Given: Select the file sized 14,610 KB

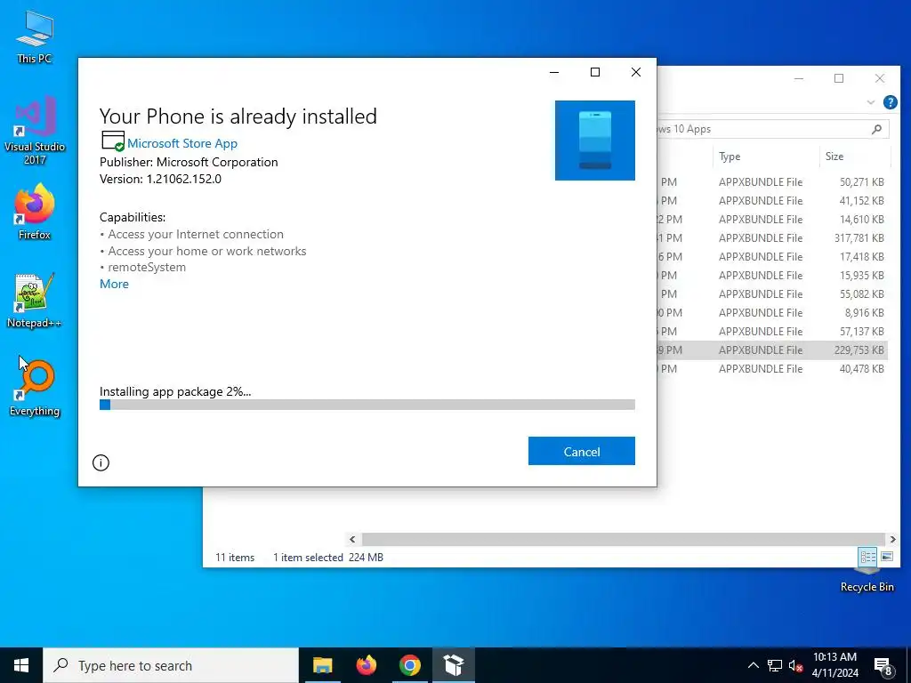Looking at the screenshot, I should pyautogui.click(x=773, y=219).
